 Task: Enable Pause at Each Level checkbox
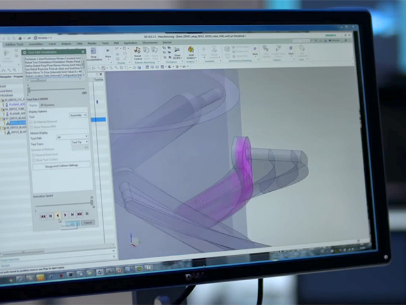pos(33,155)
